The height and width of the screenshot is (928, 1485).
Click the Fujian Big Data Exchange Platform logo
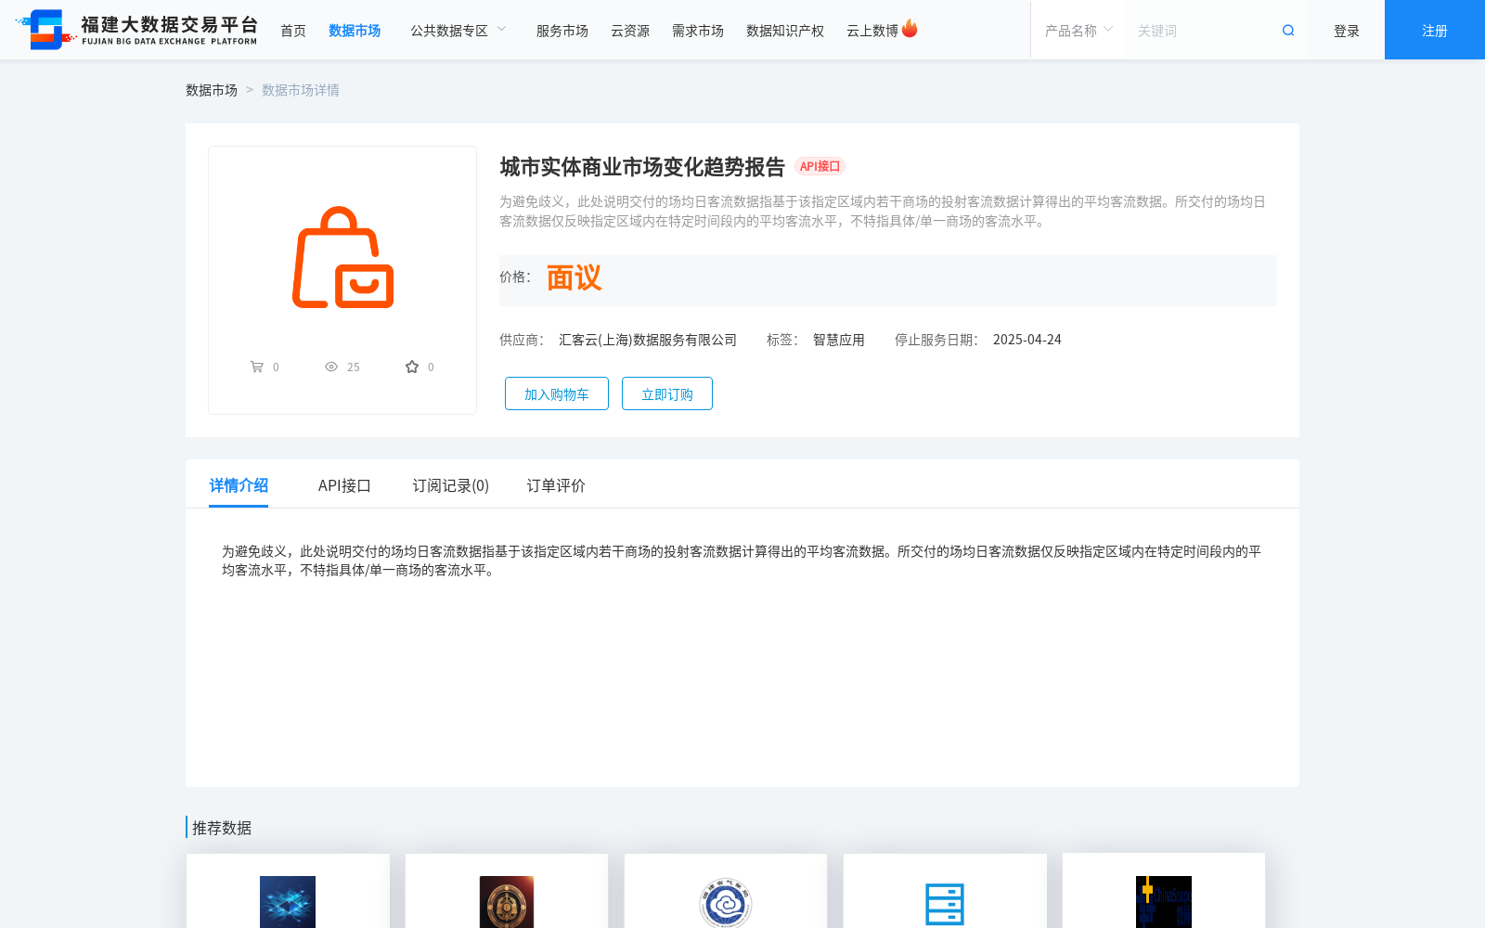137,30
